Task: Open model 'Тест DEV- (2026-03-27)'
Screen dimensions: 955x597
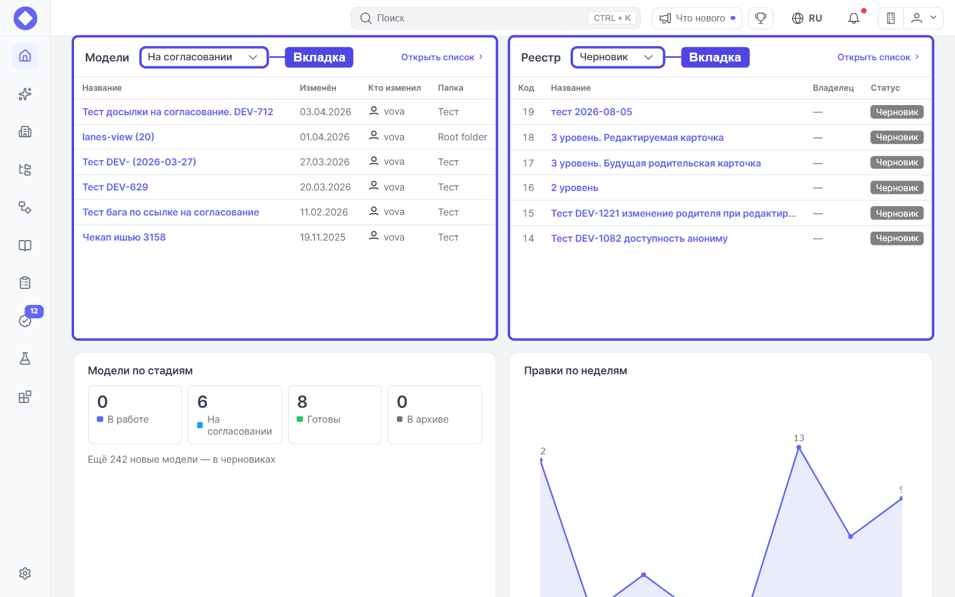Action: 139,162
